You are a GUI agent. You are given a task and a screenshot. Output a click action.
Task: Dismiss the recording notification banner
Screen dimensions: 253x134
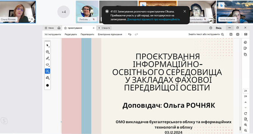(x=185, y=11)
